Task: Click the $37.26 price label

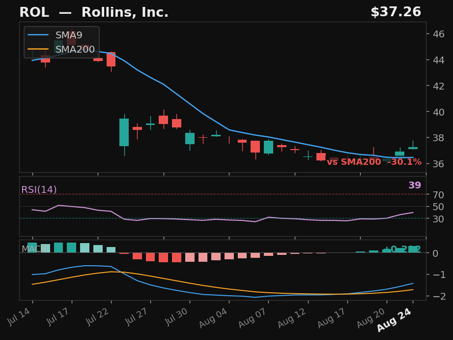Action: point(396,12)
